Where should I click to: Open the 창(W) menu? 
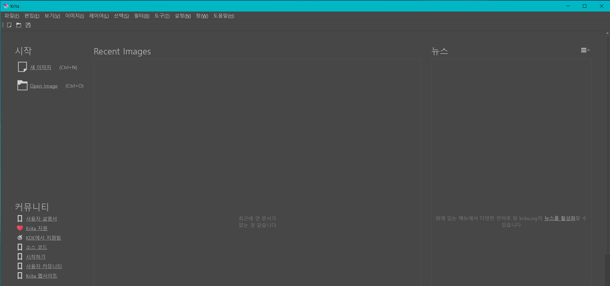(202, 16)
